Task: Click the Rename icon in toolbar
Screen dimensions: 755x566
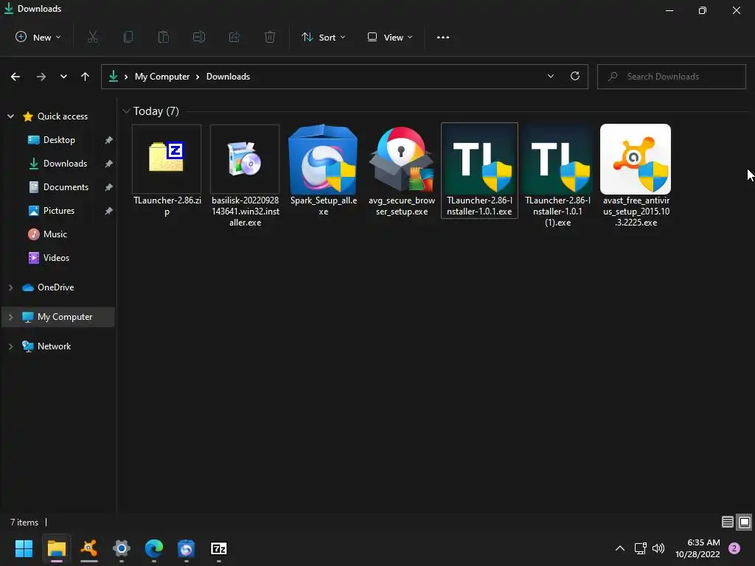Action: click(x=199, y=37)
